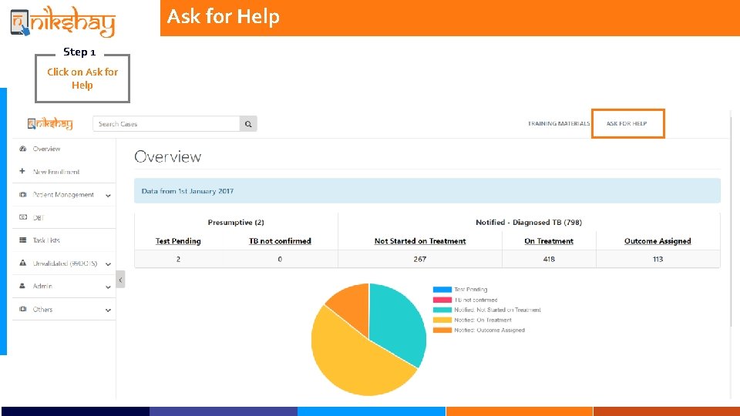Viewport: 740px width, 416px height.
Task: Click the Not Started value 267
Action: point(420,259)
